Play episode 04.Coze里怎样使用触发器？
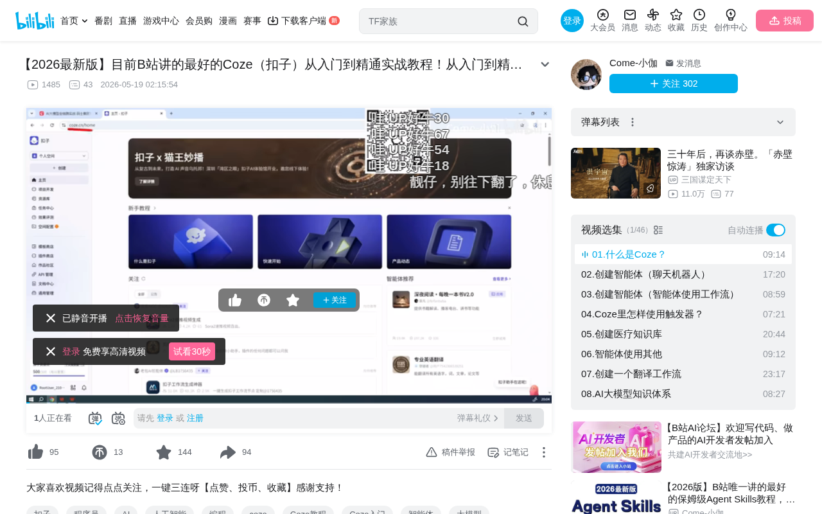Image resolution: width=822 pixels, height=514 pixels. point(683,314)
